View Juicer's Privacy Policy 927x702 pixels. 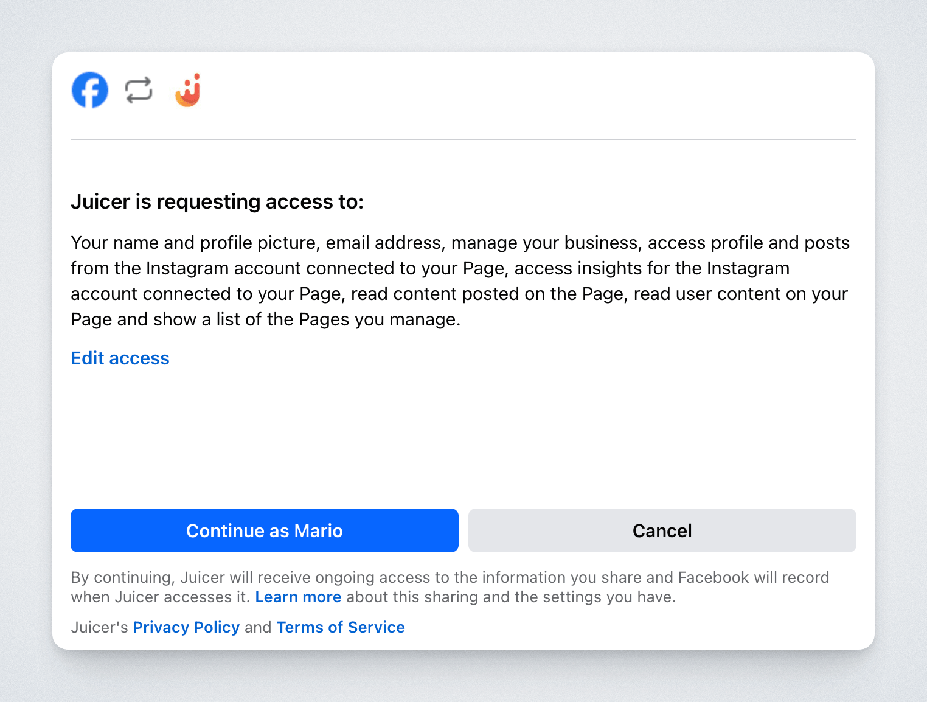[186, 627]
